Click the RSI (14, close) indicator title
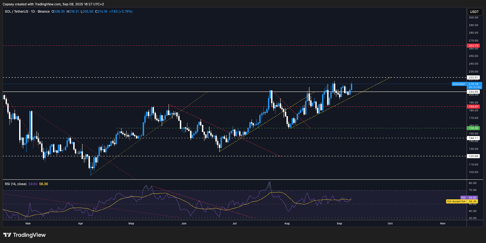The width and height of the screenshot is (486, 243). coord(15,184)
